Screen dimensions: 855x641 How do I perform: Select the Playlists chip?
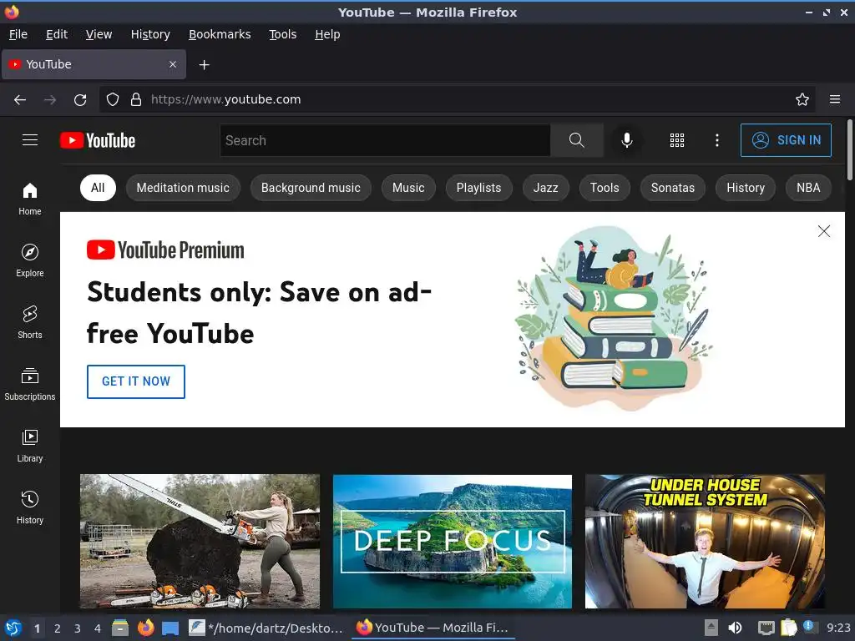click(x=478, y=188)
